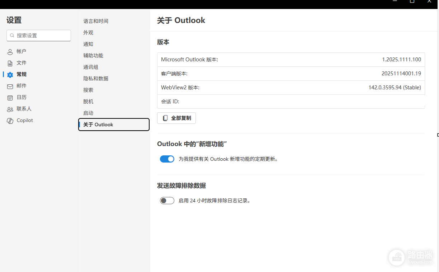Click Microsoft Outlook 版本 value 1.2025.1111.100
The height and width of the screenshot is (272, 439).
coord(402,60)
